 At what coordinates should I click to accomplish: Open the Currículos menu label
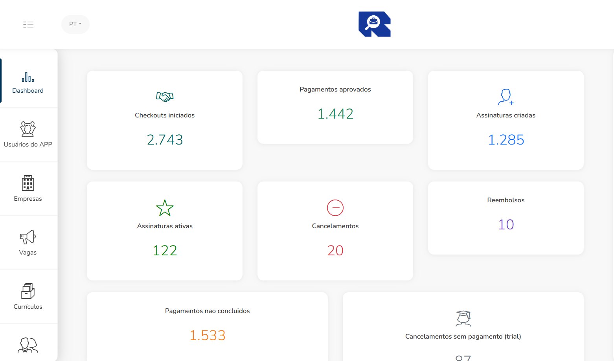pos(28,306)
